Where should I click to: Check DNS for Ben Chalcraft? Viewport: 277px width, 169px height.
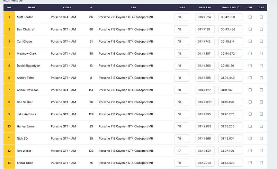tap(261, 29)
